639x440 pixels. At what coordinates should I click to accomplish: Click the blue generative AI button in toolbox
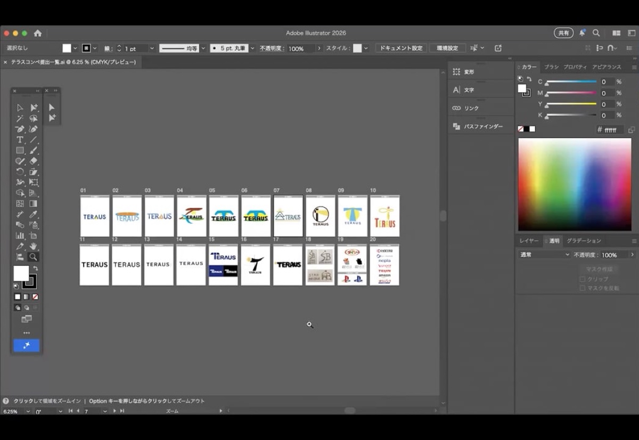[x=27, y=345]
